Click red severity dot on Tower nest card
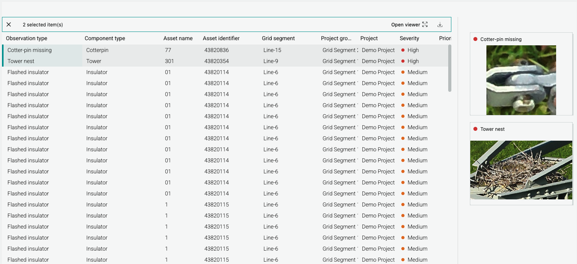The image size is (577, 264). (x=475, y=129)
